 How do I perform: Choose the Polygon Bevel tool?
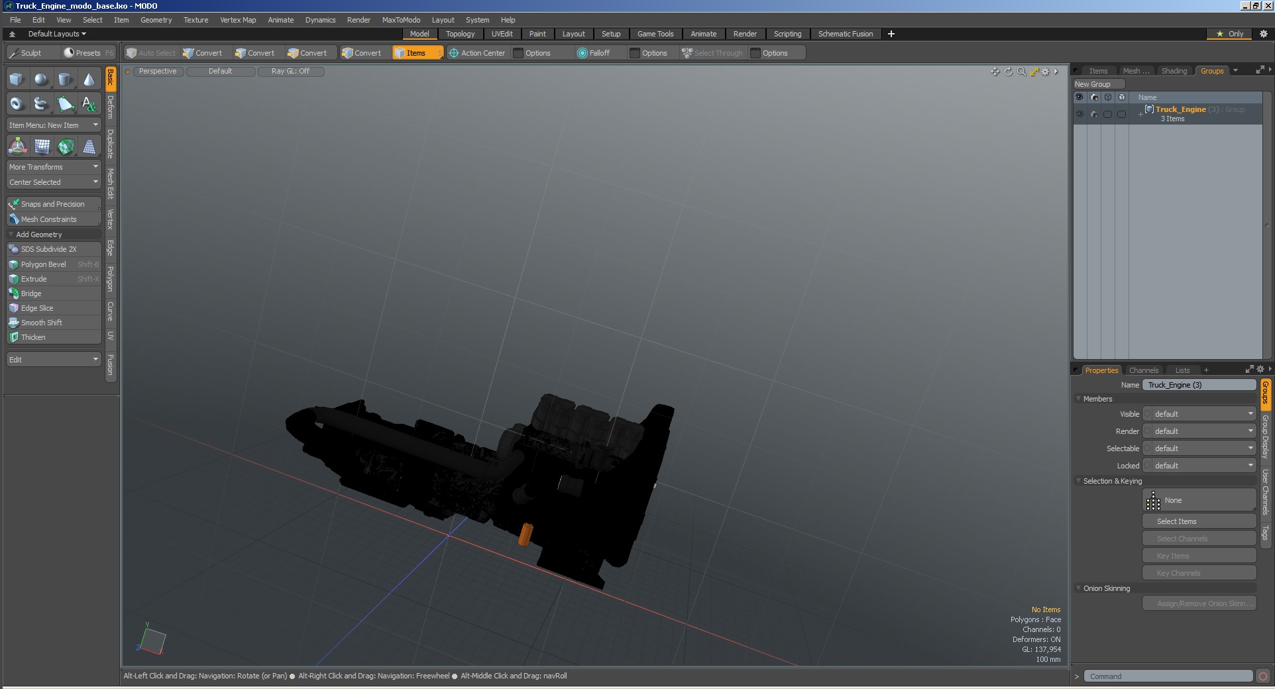point(54,264)
